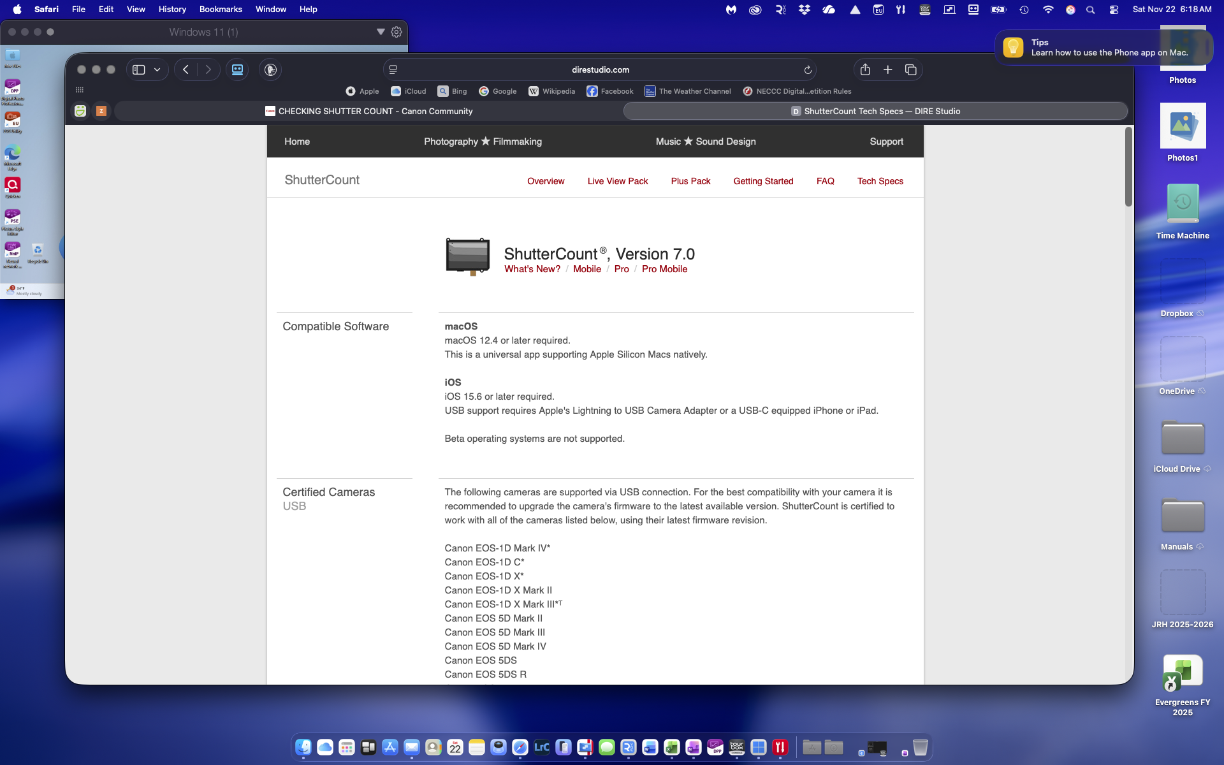Open the Tech Specs link

coord(880,181)
